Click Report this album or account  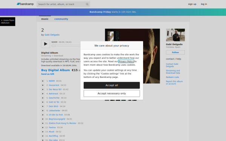coord(174,83)
